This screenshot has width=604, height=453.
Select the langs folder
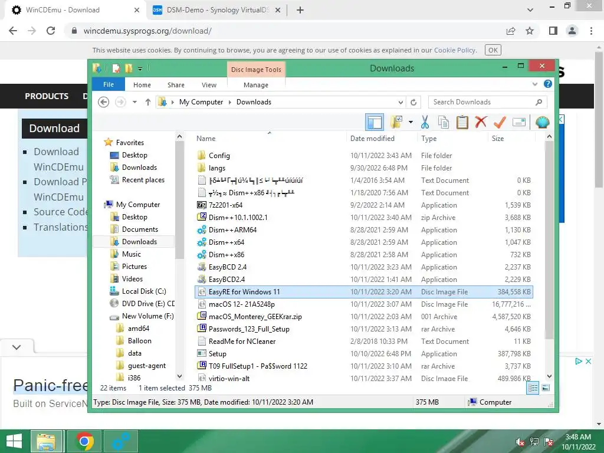coord(364,168)
